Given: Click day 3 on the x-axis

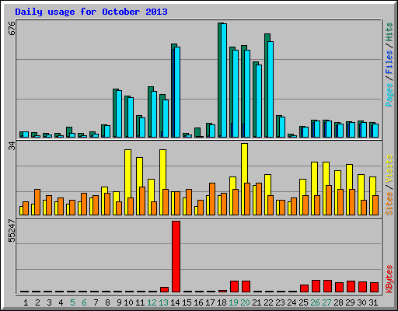Looking at the screenshot, I should click(x=49, y=302).
